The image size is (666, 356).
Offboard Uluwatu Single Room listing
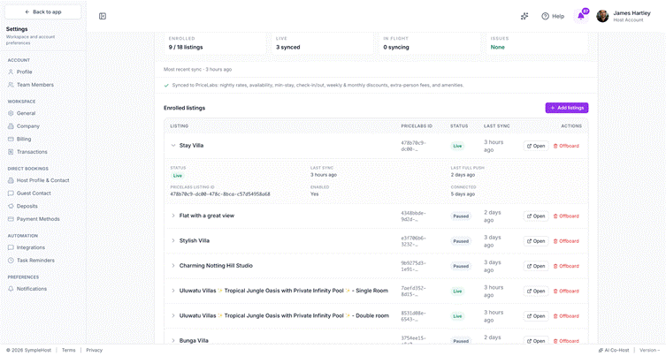(566, 292)
